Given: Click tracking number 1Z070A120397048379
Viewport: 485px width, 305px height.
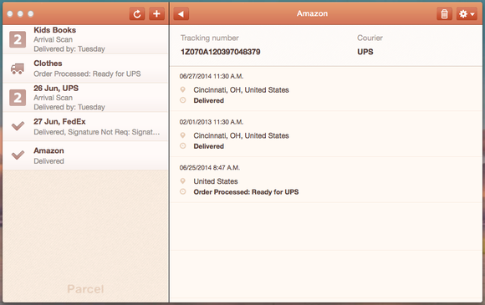Looking at the screenshot, I should tap(220, 52).
